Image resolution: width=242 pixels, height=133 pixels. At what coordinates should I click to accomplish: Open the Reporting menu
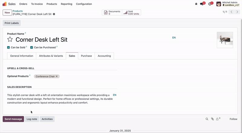point(66,4)
